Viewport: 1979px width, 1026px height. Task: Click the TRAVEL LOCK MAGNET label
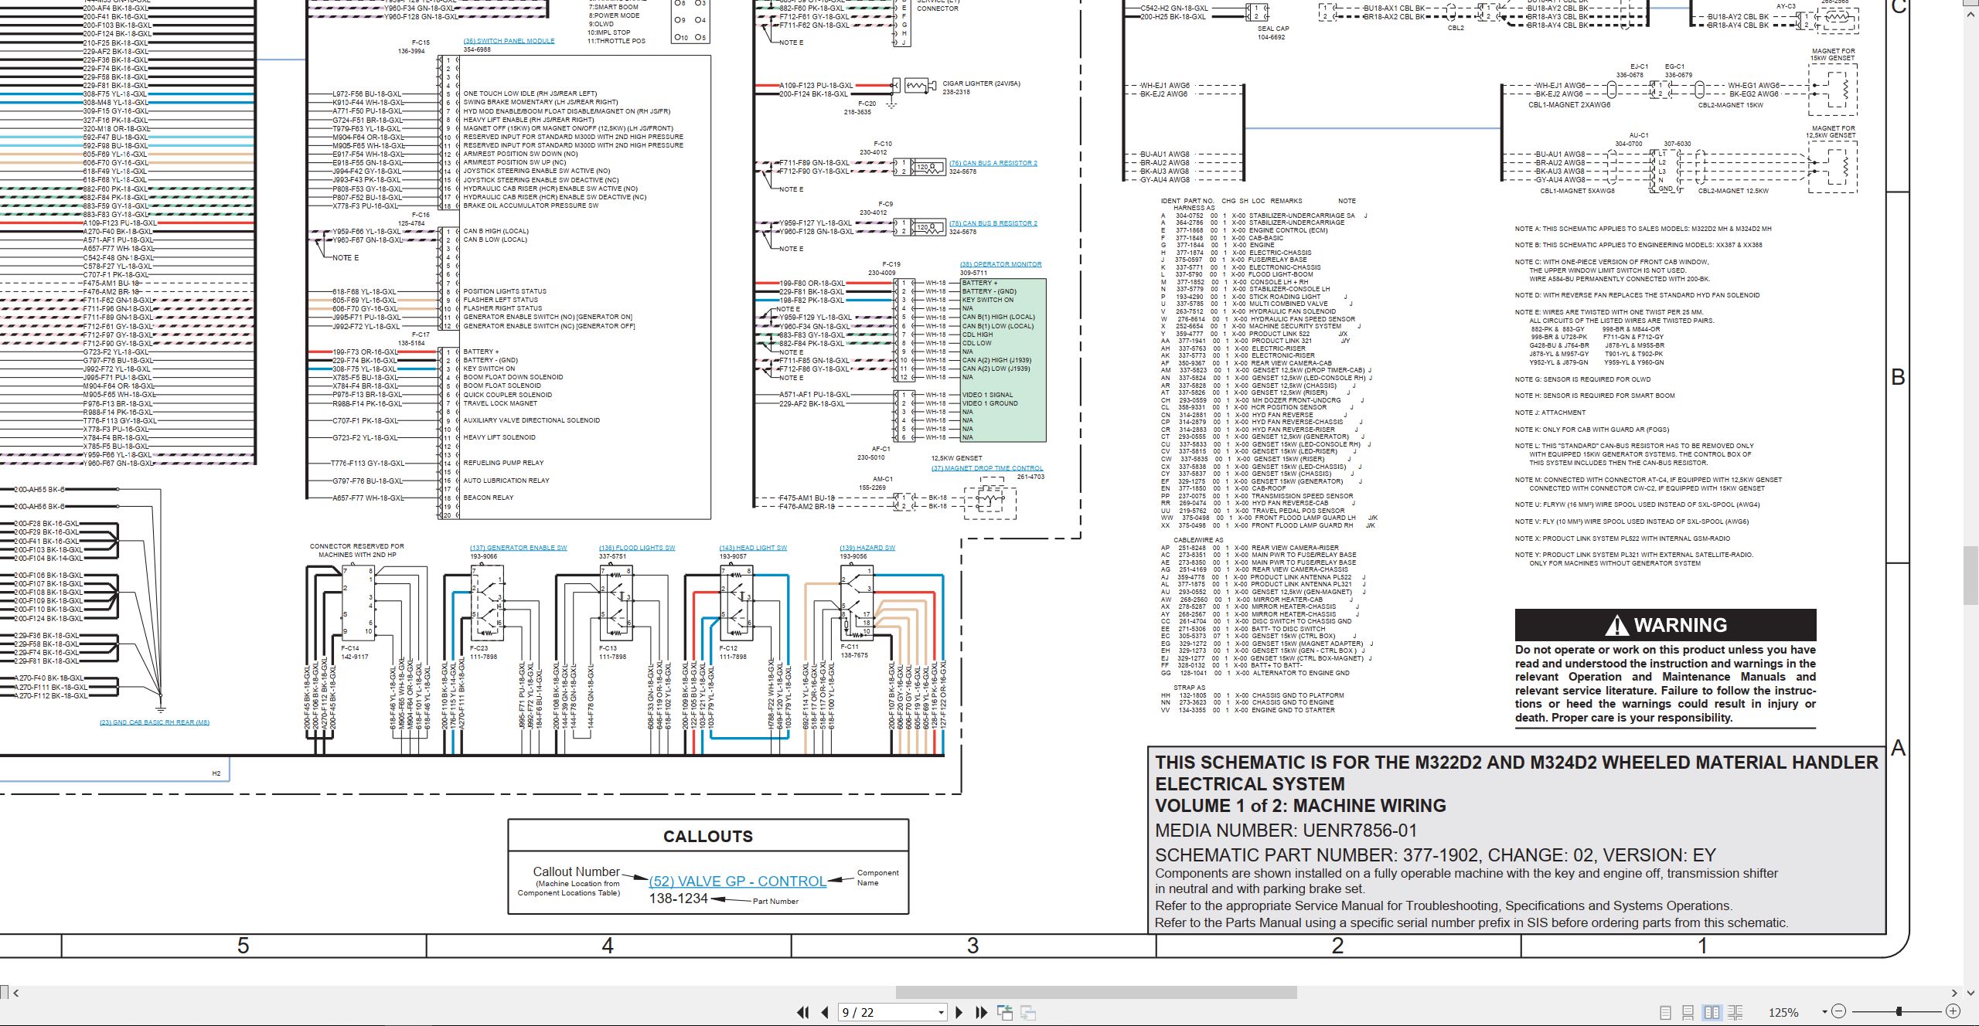(x=500, y=403)
